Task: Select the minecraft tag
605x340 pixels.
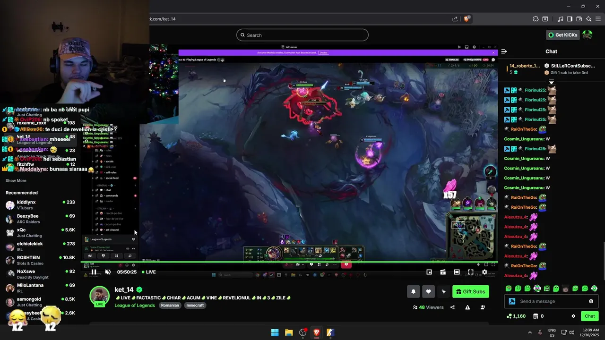Action: (195, 306)
